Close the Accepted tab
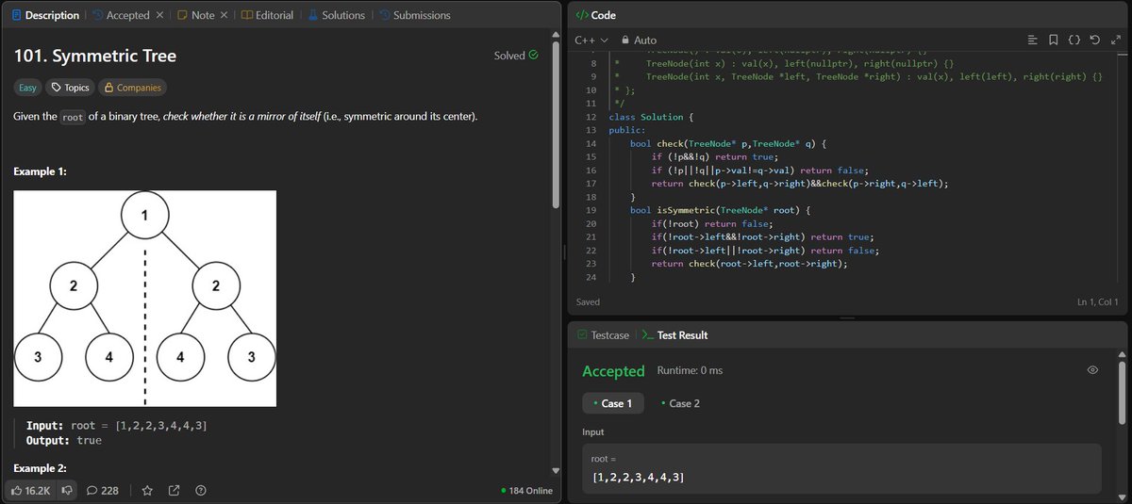The height and width of the screenshot is (504, 1132). 158,15
